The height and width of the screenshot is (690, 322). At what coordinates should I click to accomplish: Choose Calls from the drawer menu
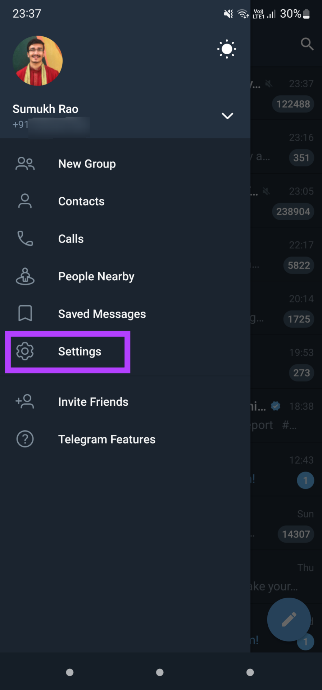pyautogui.click(x=71, y=239)
